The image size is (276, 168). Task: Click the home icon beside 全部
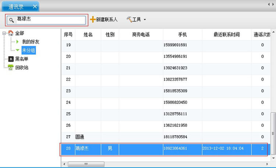pos(11,33)
